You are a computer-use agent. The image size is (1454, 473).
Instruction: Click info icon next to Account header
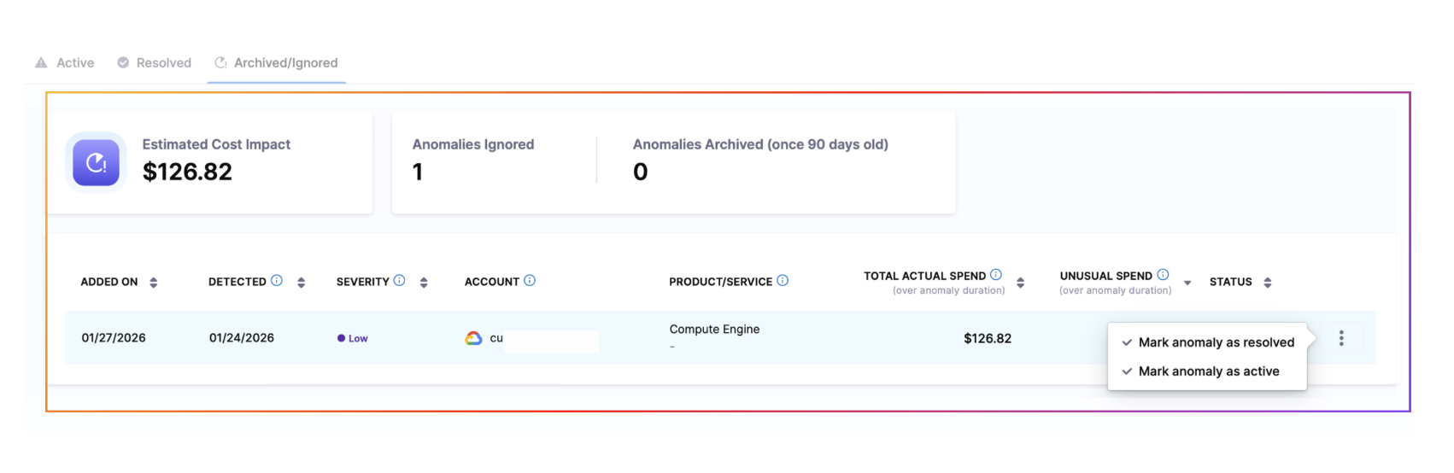pos(530,281)
